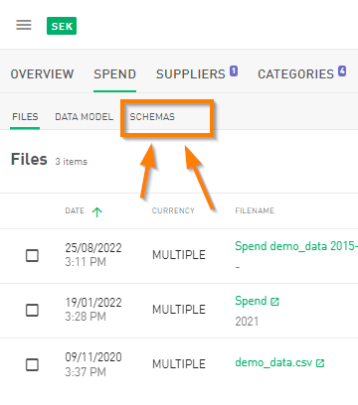The width and height of the screenshot is (358, 405).
Task: Click MULTIPLE currency in the 19/01/2022 row
Action: [x=179, y=310]
